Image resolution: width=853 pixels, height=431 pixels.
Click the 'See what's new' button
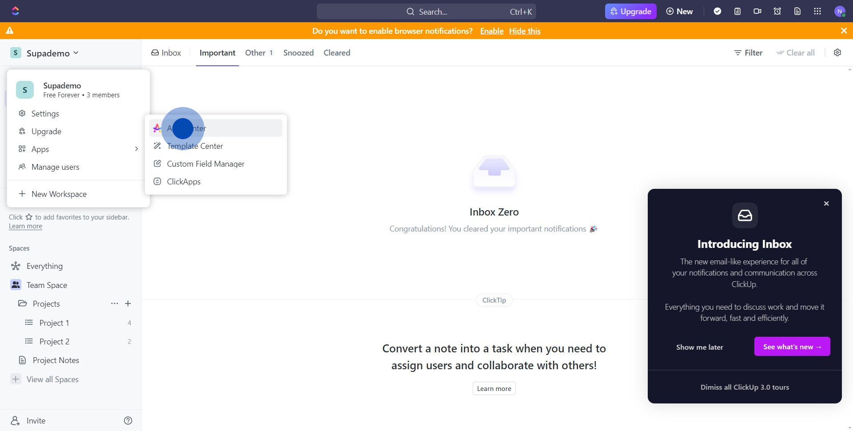point(792,347)
